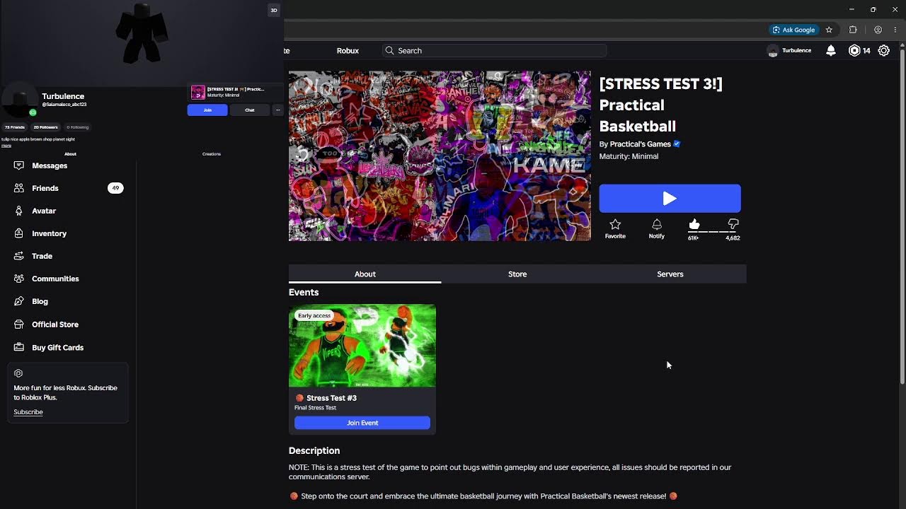Screen dimensions: 906x509
Task: Click the Chat button on profile
Action: coord(250,110)
